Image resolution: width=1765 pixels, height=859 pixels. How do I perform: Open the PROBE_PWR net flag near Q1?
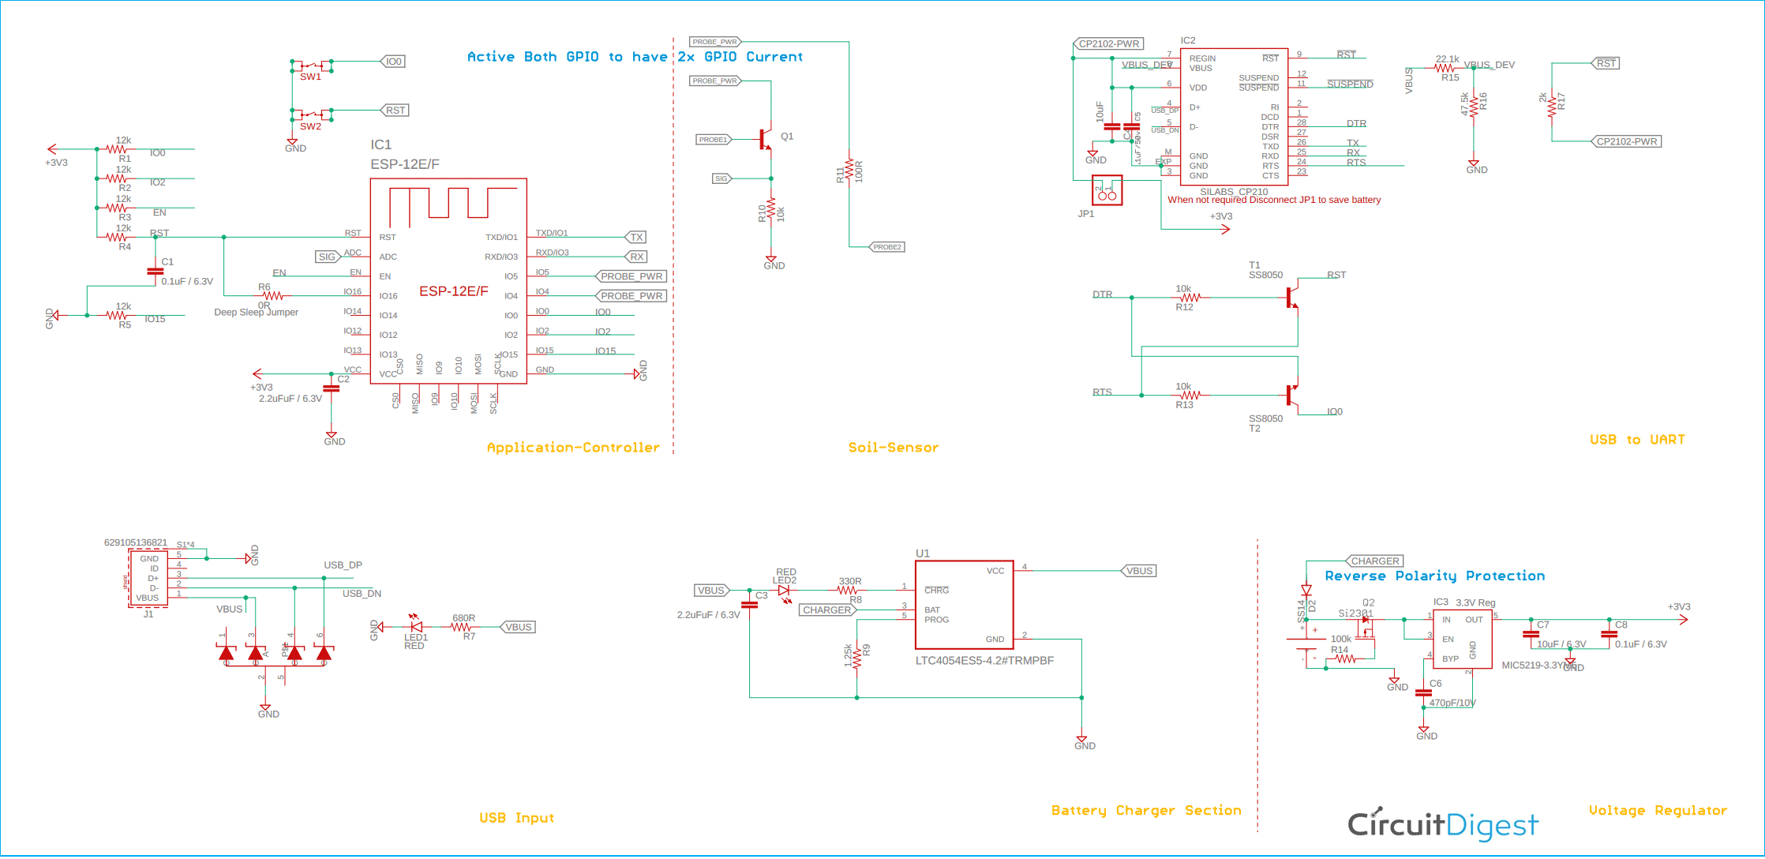[x=715, y=81]
